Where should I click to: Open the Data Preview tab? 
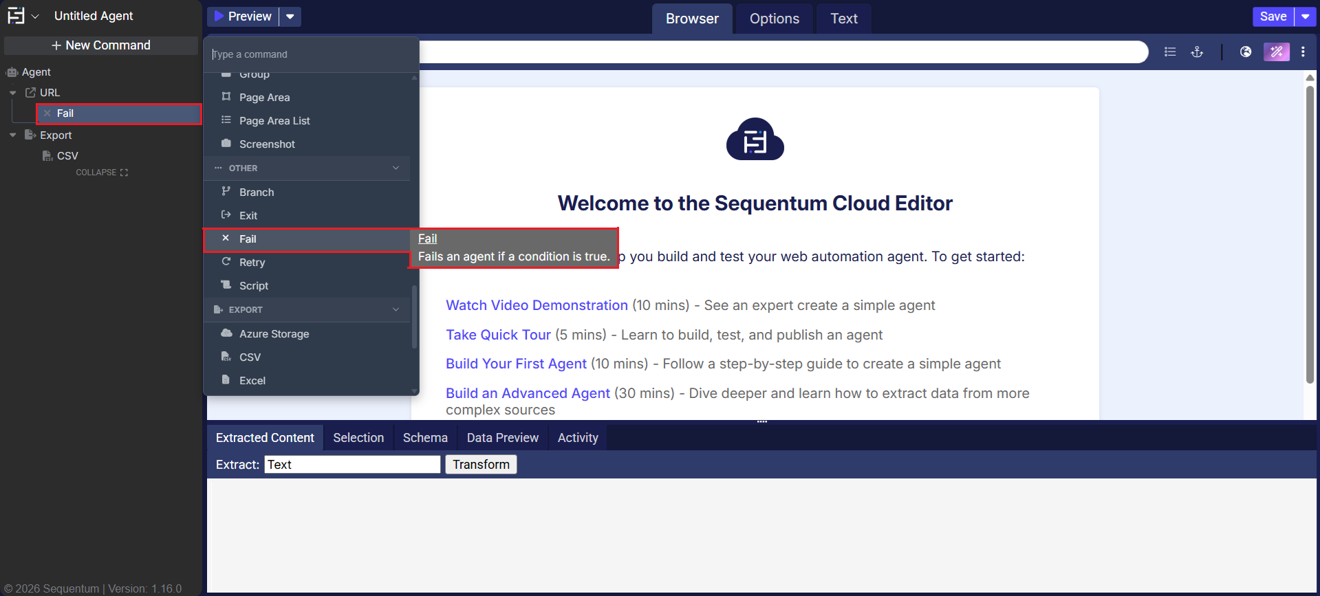(x=502, y=438)
